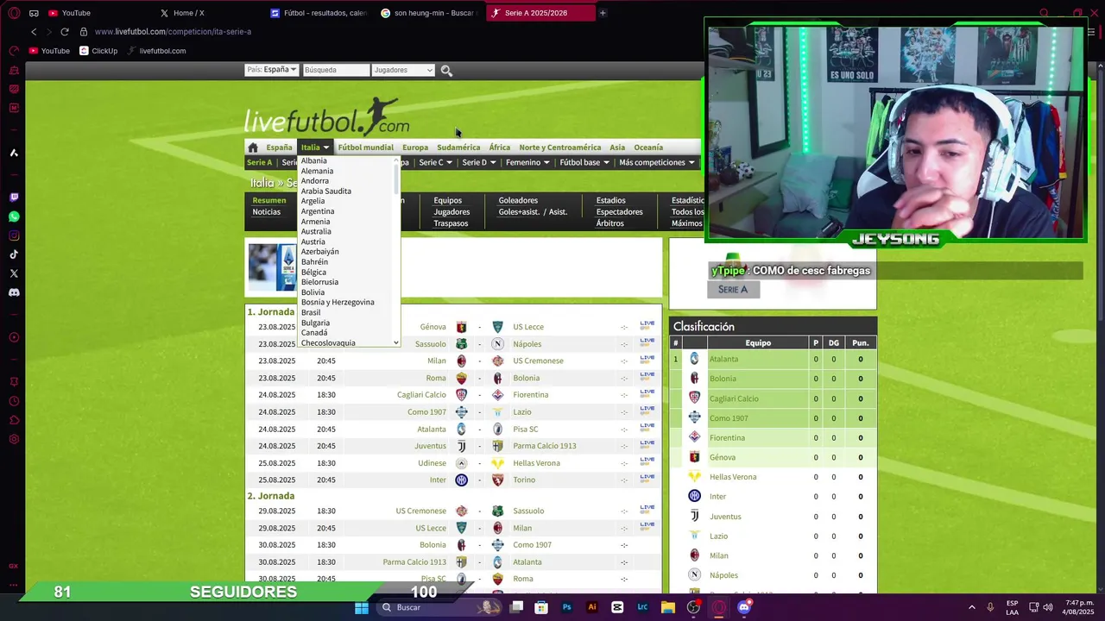Click the Windows Start button

[362, 607]
